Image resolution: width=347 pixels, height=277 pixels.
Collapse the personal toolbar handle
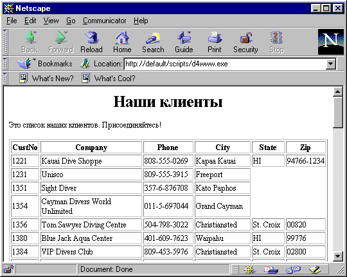[5, 79]
